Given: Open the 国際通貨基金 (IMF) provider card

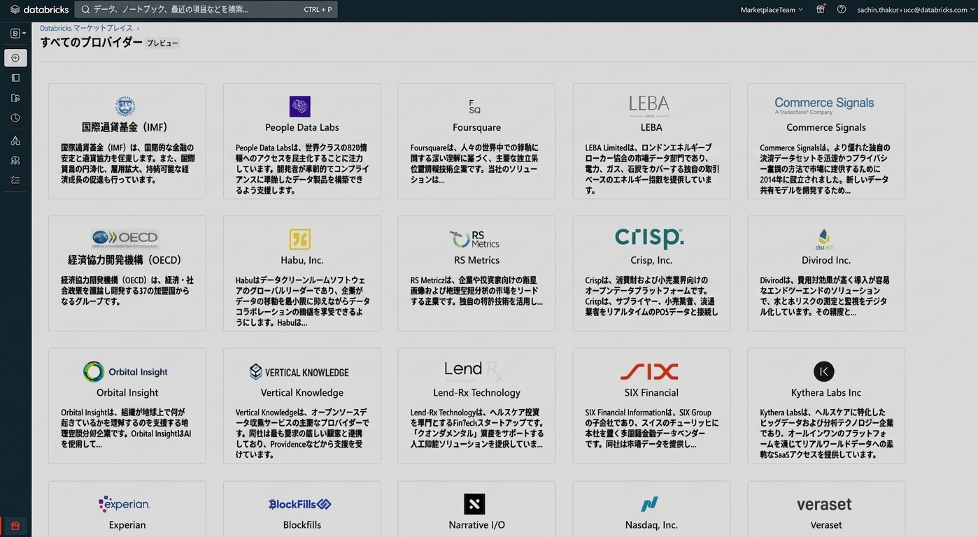Looking at the screenshot, I should point(127,141).
